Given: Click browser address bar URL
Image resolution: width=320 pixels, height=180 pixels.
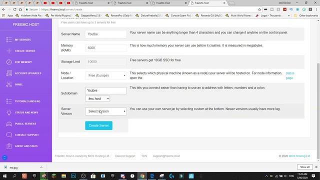Looking at the screenshot, I should pos(61,9).
